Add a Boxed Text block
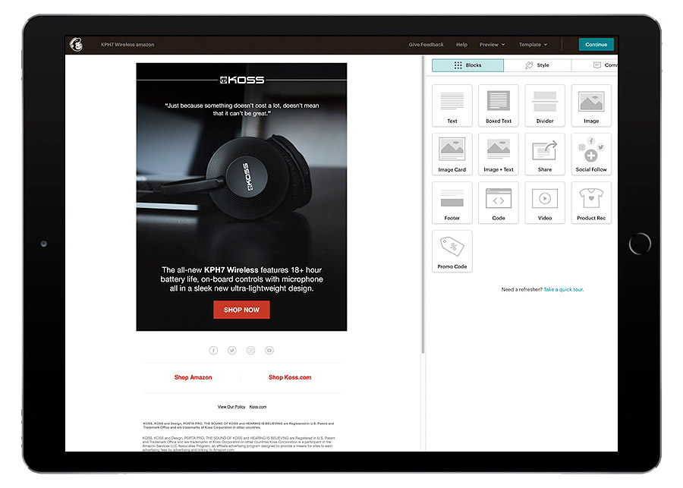 [499, 105]
